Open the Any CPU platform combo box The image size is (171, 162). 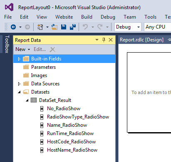(158, 27)
